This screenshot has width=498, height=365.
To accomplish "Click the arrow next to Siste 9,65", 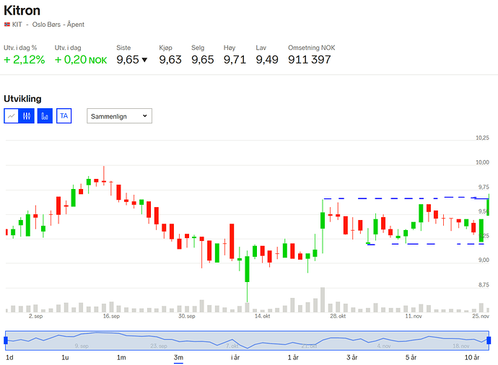I will 144,60.
